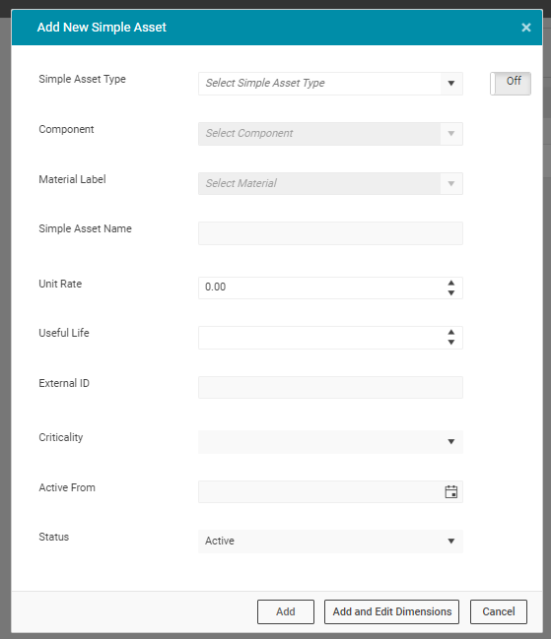This screenshot has height=639, width=551.
Task: Click inside the Useful Life field
Action: pos(320,338)
